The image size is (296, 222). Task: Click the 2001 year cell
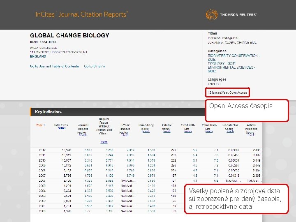42,206
